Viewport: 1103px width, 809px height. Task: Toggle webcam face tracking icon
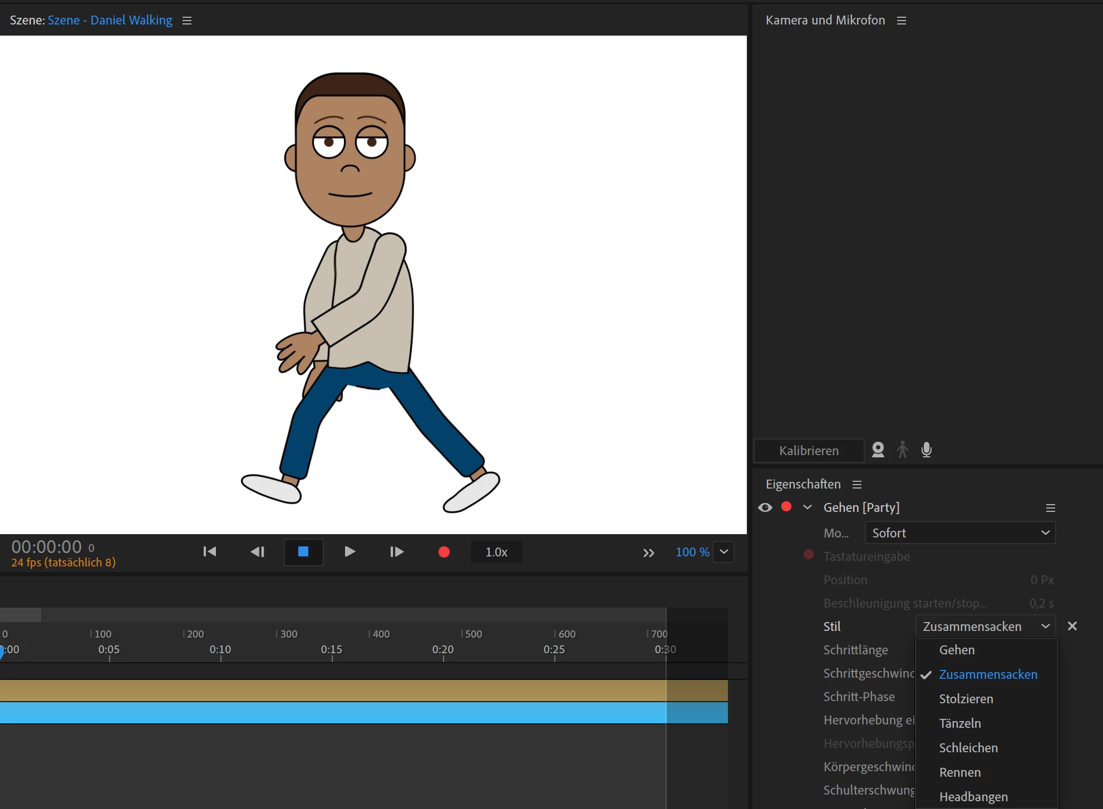coord(878,450)
